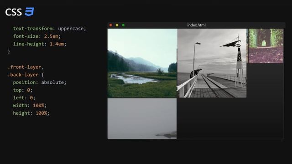
Task: Open the green forest tunnel photo
Action: 266,46
